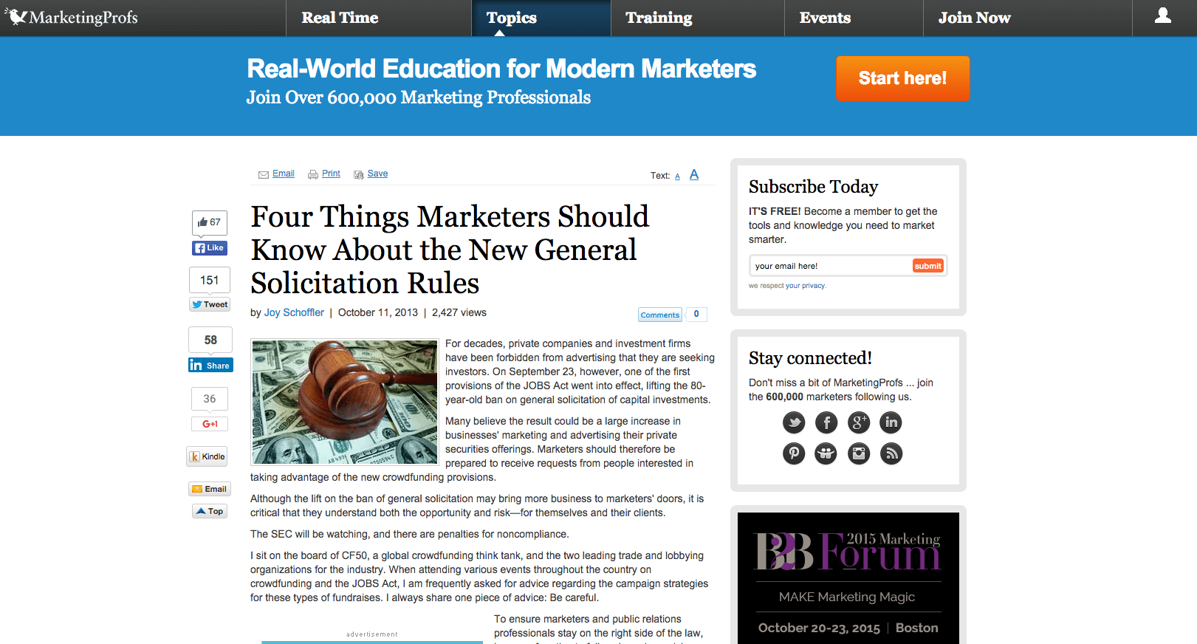The image size is (1197, 644).
Task: Click the orange Start here! button
Action: pyautogui.click(x=902, y=78)
